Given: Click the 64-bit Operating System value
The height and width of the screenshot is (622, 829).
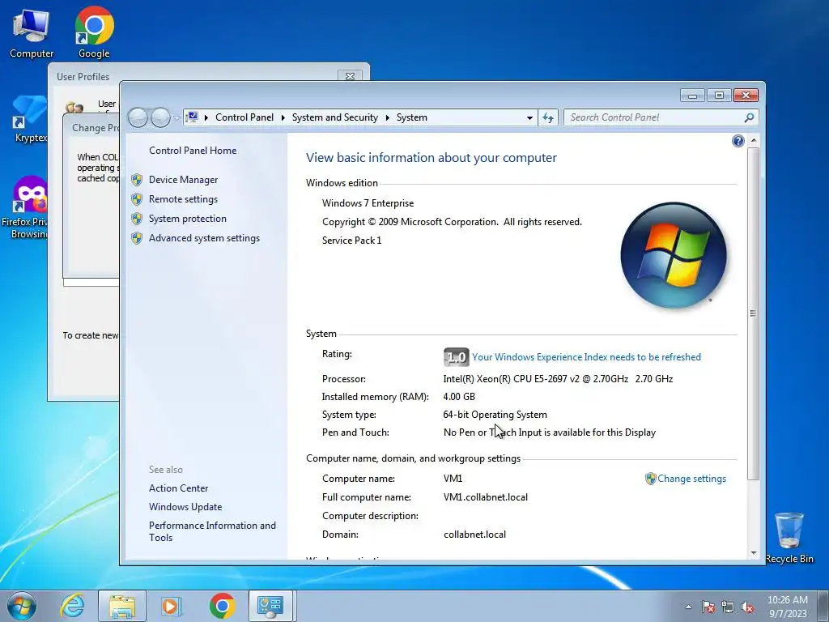Looking at the screenshot, I should click(495, 415).
